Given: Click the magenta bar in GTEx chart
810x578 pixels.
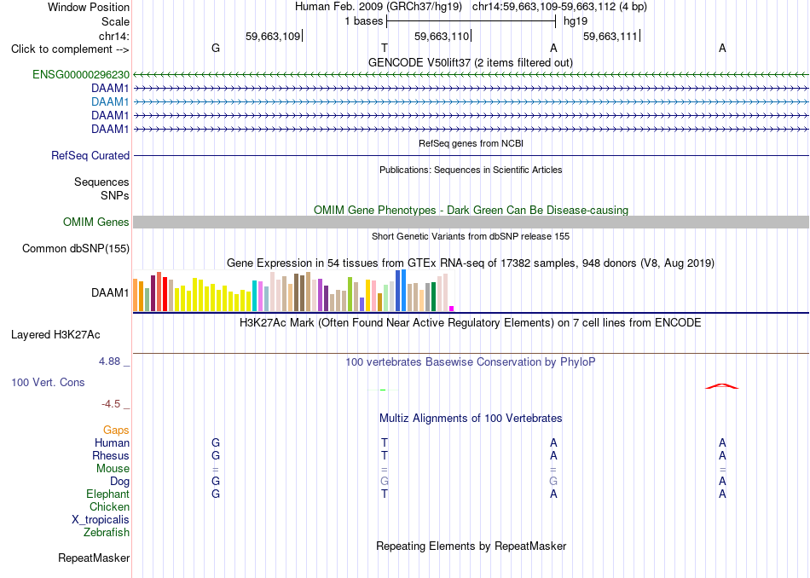Looking at the screenshot, I should [452, 309].
